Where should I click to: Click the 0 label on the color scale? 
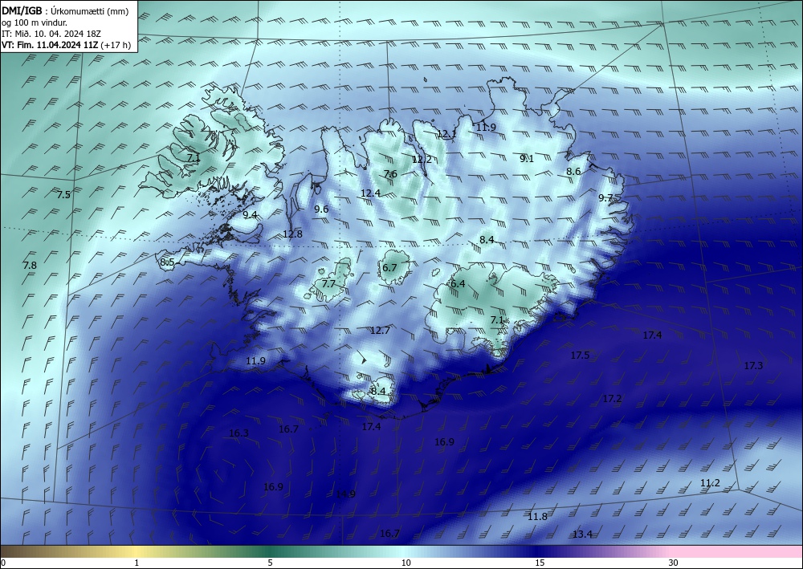(3, 563)
